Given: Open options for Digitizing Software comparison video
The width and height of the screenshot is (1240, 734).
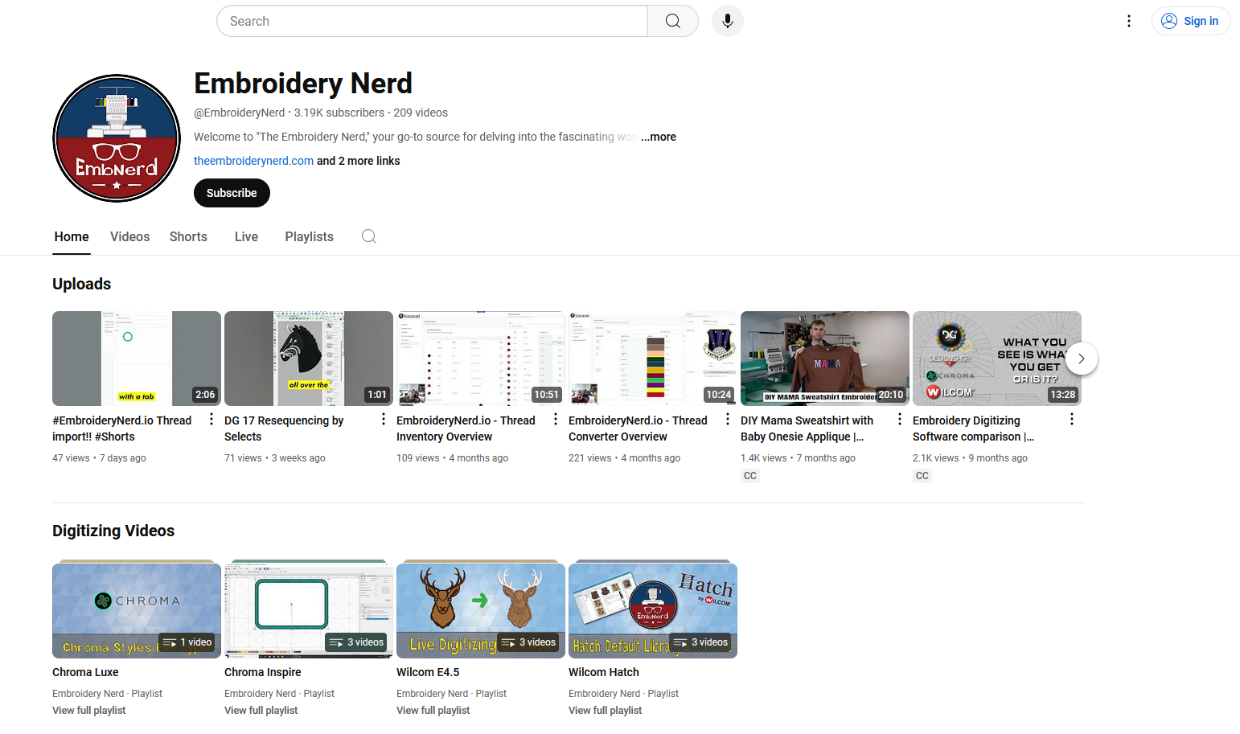Looking at the screenshot, I should pyautogui.click(x=1072, y=420).
